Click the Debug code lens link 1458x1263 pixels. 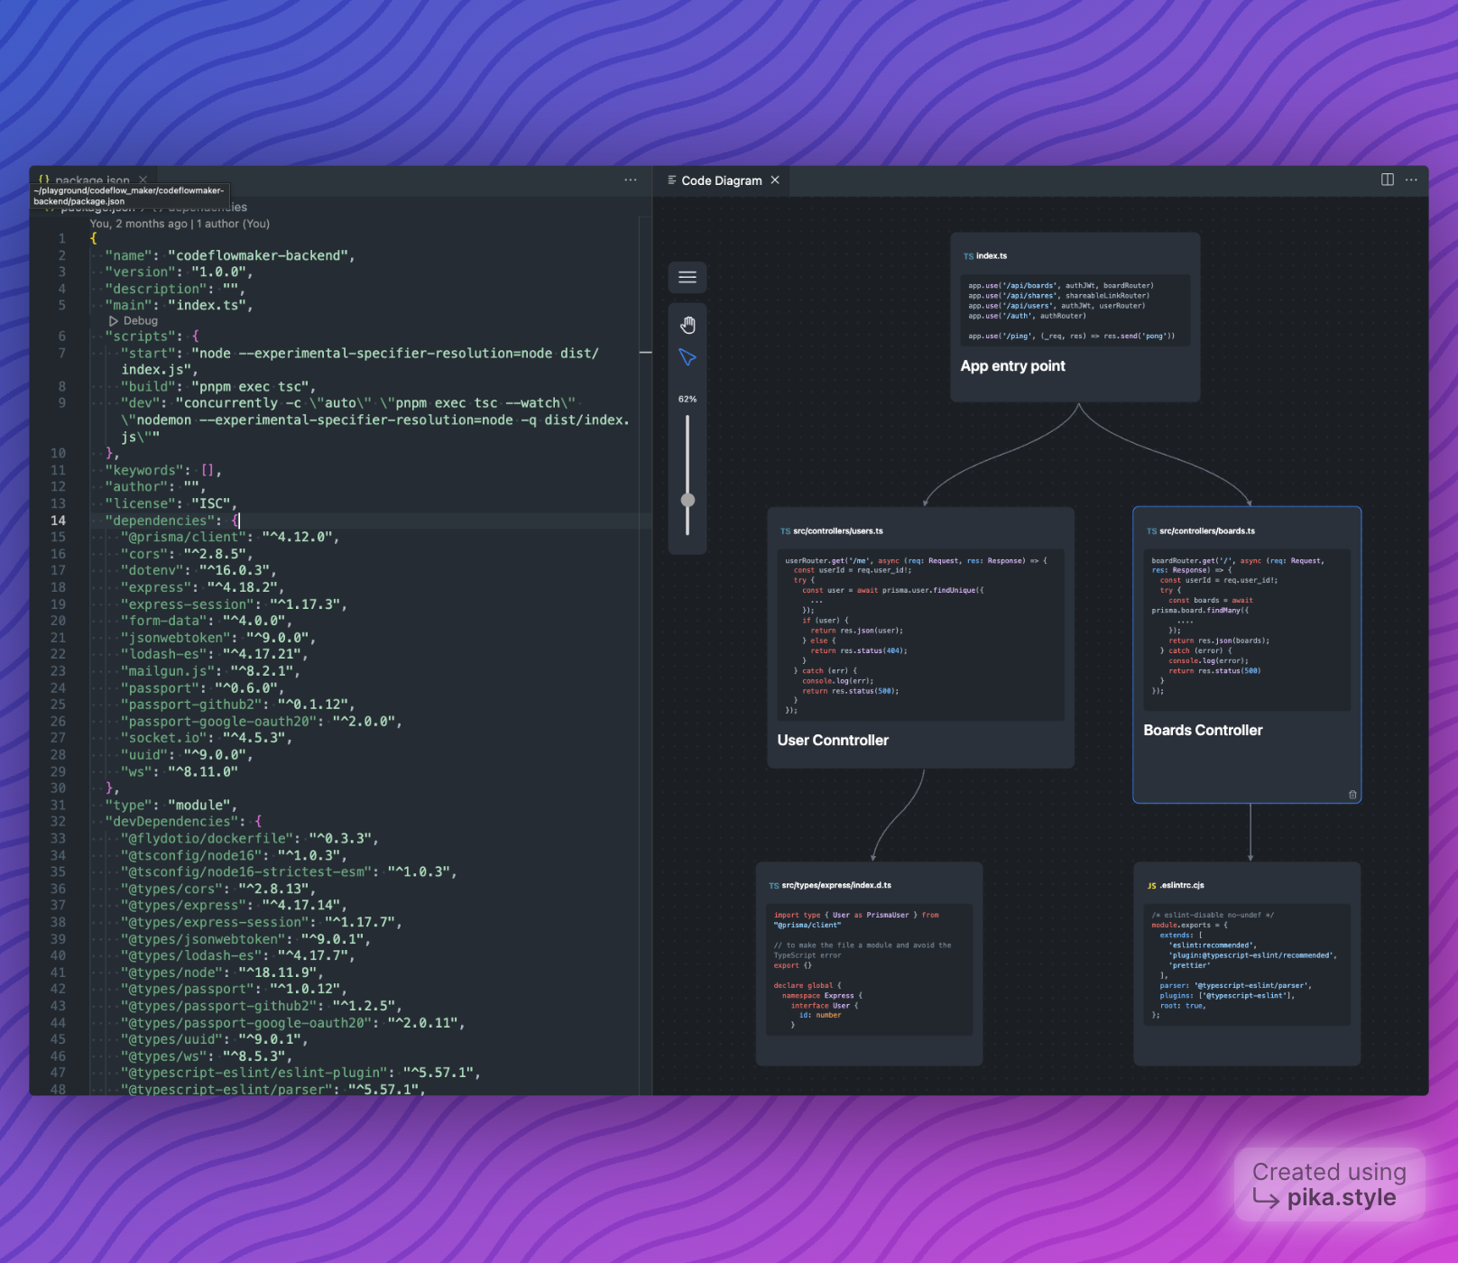[x=141, y=321]
